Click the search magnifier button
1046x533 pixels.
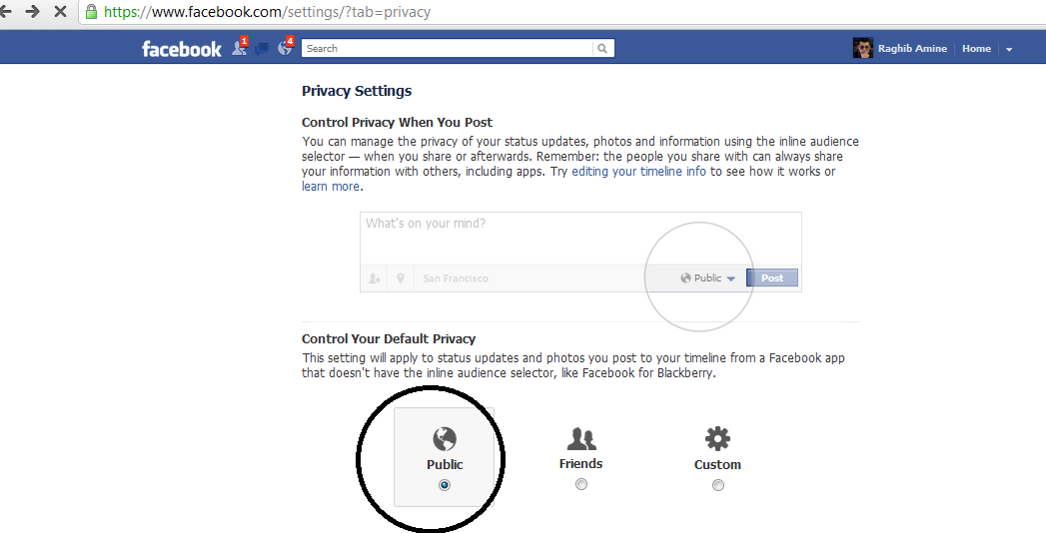pos(602,48)
